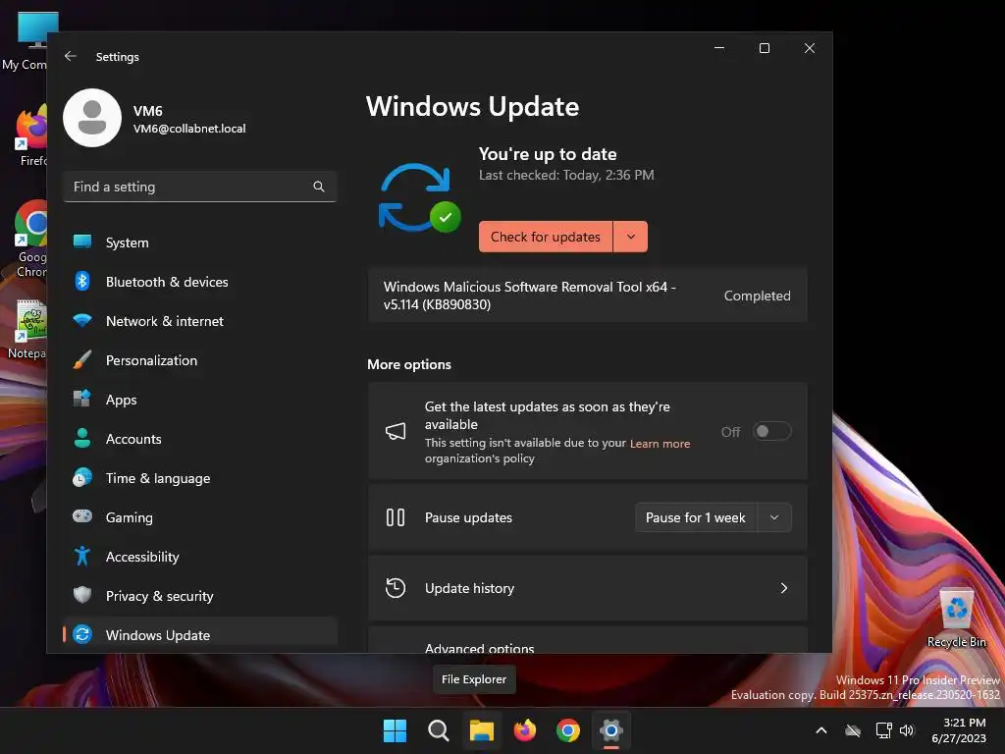Click the System monitor icon in the sidebar
Viewport: 1005px width, 754px height.
[82, 242]
